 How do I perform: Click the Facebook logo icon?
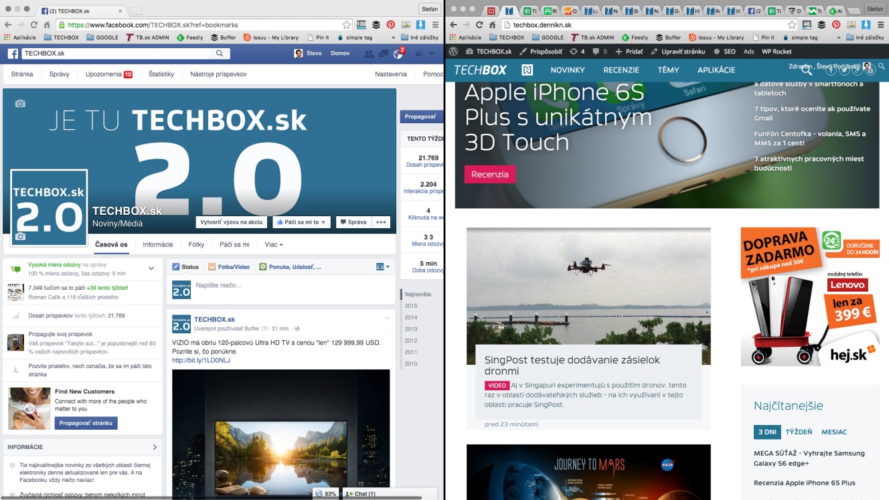pyautogui.click(x=13, y=54)
